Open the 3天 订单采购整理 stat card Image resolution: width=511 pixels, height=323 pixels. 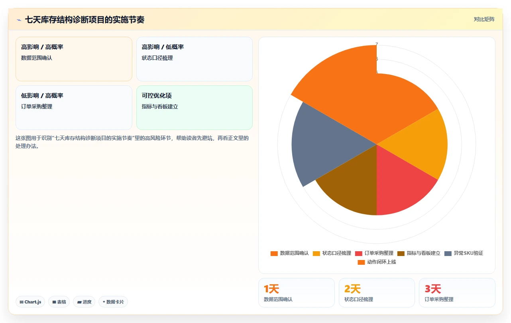point(457,293)
